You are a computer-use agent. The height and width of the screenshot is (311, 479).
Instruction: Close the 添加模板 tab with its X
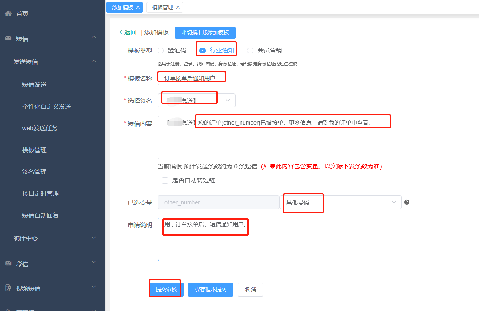click(x=138, y=7)
